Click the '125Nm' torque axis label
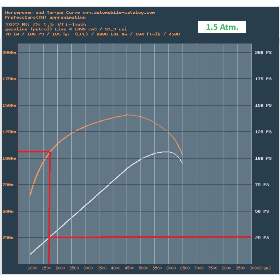 coord(9,132)
